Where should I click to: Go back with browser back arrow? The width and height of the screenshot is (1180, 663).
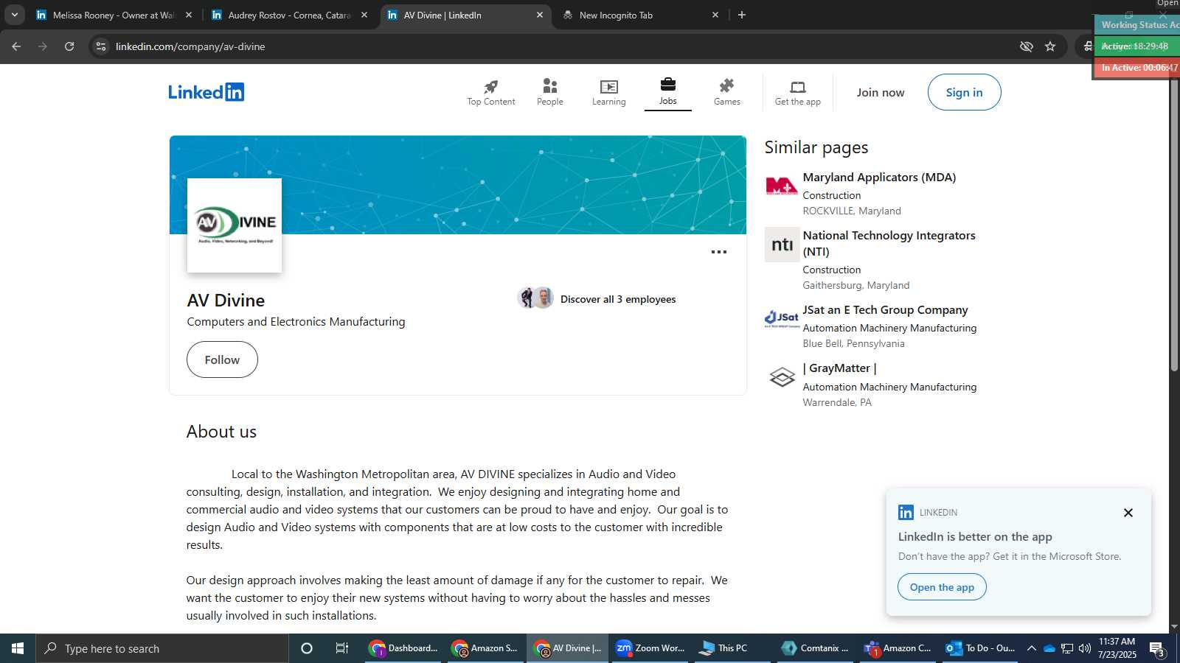(16, 46)
